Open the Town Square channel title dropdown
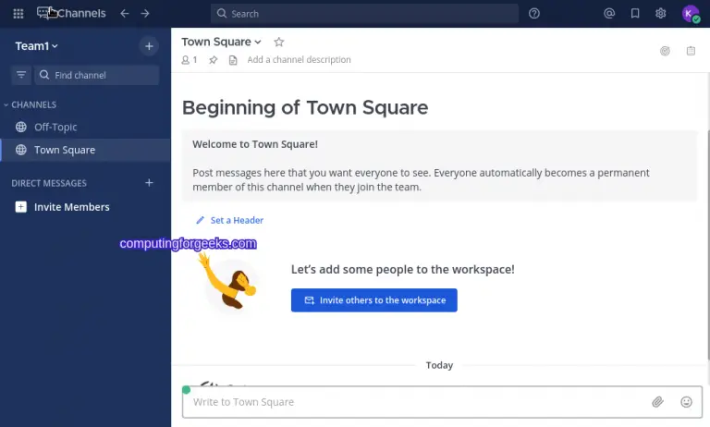 221,42
